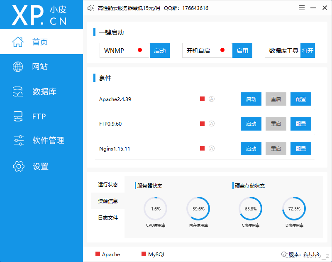Click the 开机自启 red status dot
Image resolution: width=332 pixels, height=262 pixels.
click(222, 50)
